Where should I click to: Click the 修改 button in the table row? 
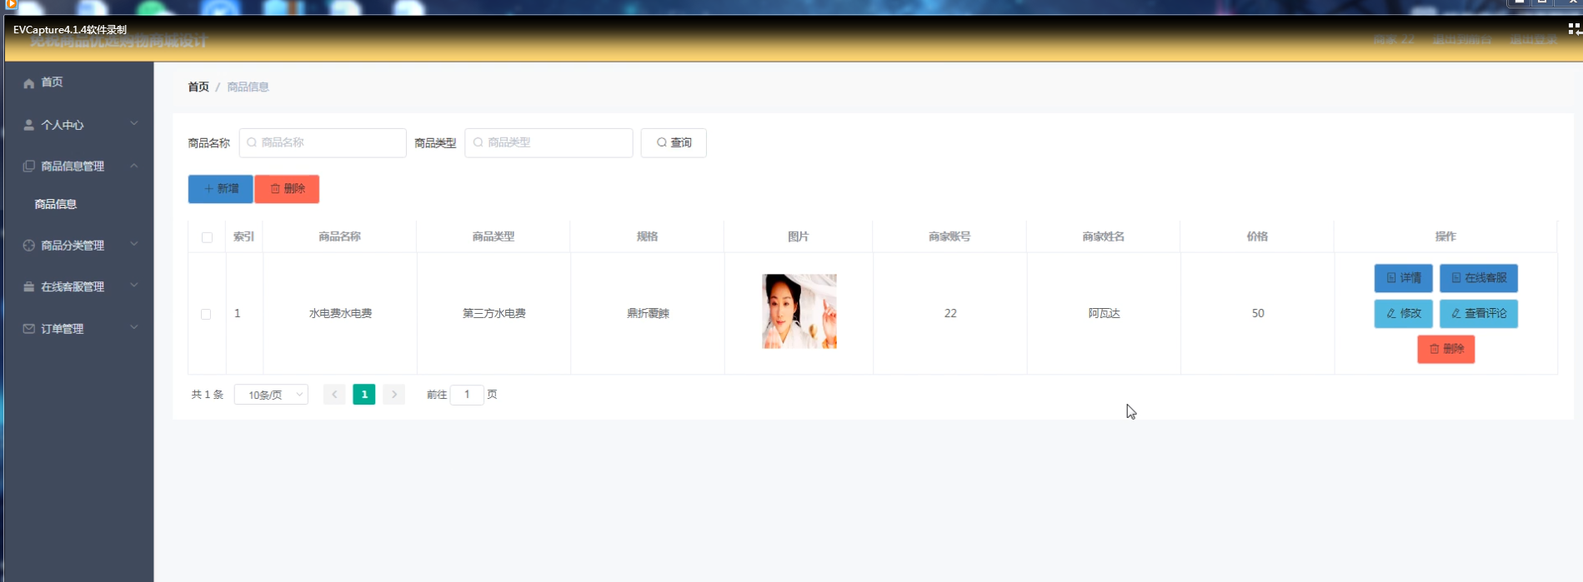click(x=1404, y=314)
